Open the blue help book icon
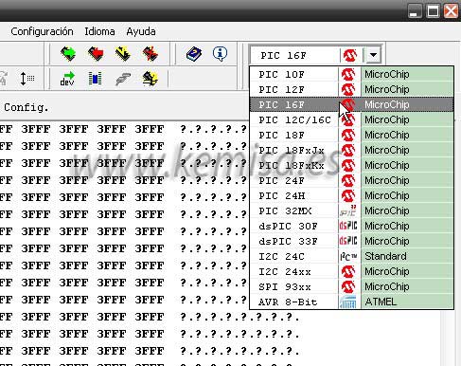 tap(194, 54)
